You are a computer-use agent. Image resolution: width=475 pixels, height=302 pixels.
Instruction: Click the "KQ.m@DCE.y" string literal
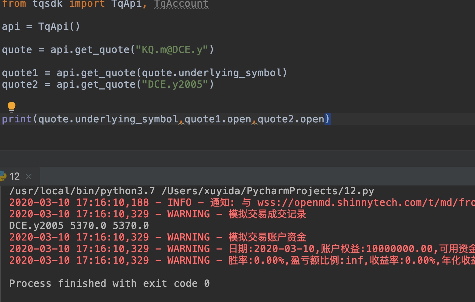point(172,50)
